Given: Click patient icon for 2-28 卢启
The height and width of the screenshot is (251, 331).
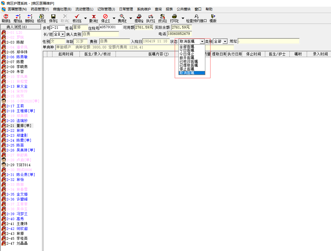Looking at the screenshot, I should (3, 160).
